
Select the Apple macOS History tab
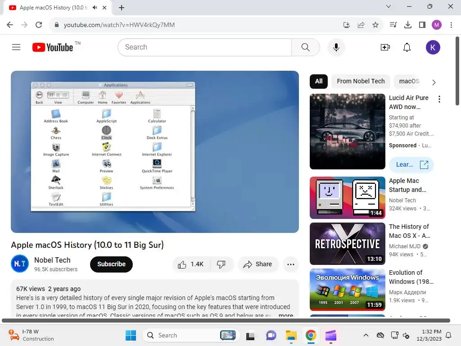pos(57,8)
